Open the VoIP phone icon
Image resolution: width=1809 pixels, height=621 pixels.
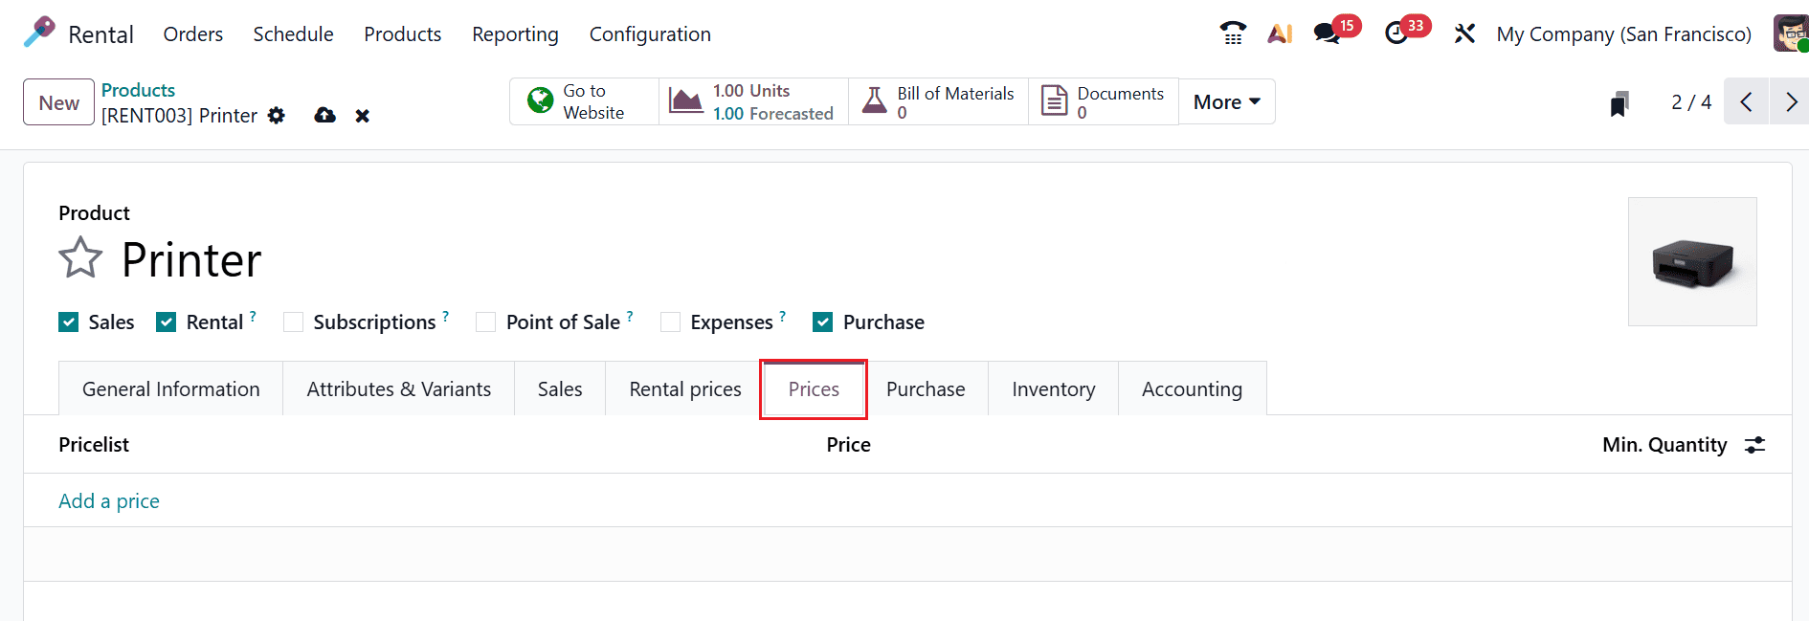coord(1233,33)
